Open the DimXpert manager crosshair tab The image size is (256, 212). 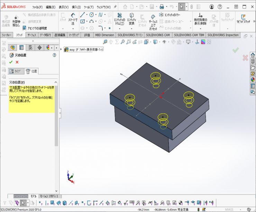39,48
